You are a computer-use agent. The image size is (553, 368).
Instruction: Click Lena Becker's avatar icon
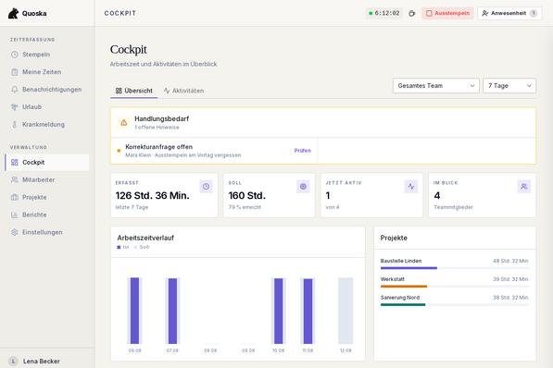coord(13,362)
